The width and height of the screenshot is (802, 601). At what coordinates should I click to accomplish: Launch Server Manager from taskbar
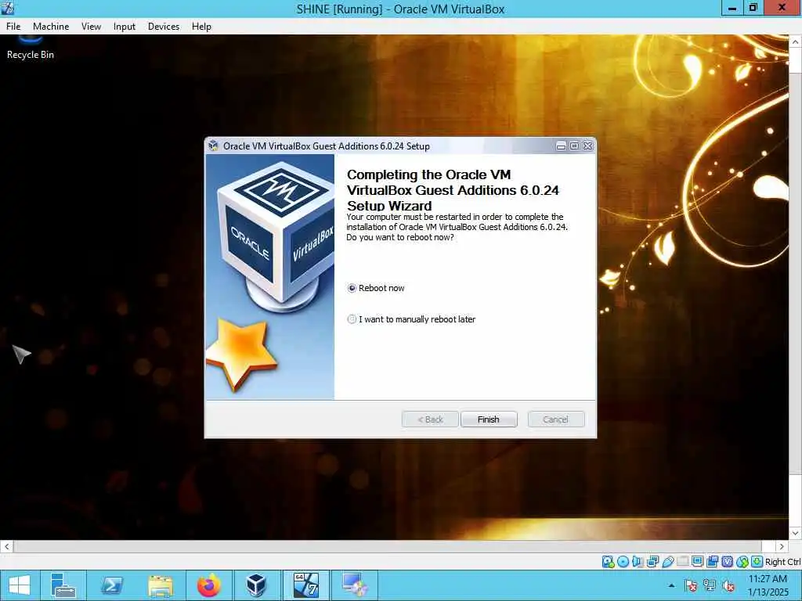[63, 585]
